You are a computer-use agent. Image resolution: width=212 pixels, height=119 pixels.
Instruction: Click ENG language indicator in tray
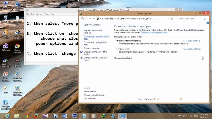(196, 116)
